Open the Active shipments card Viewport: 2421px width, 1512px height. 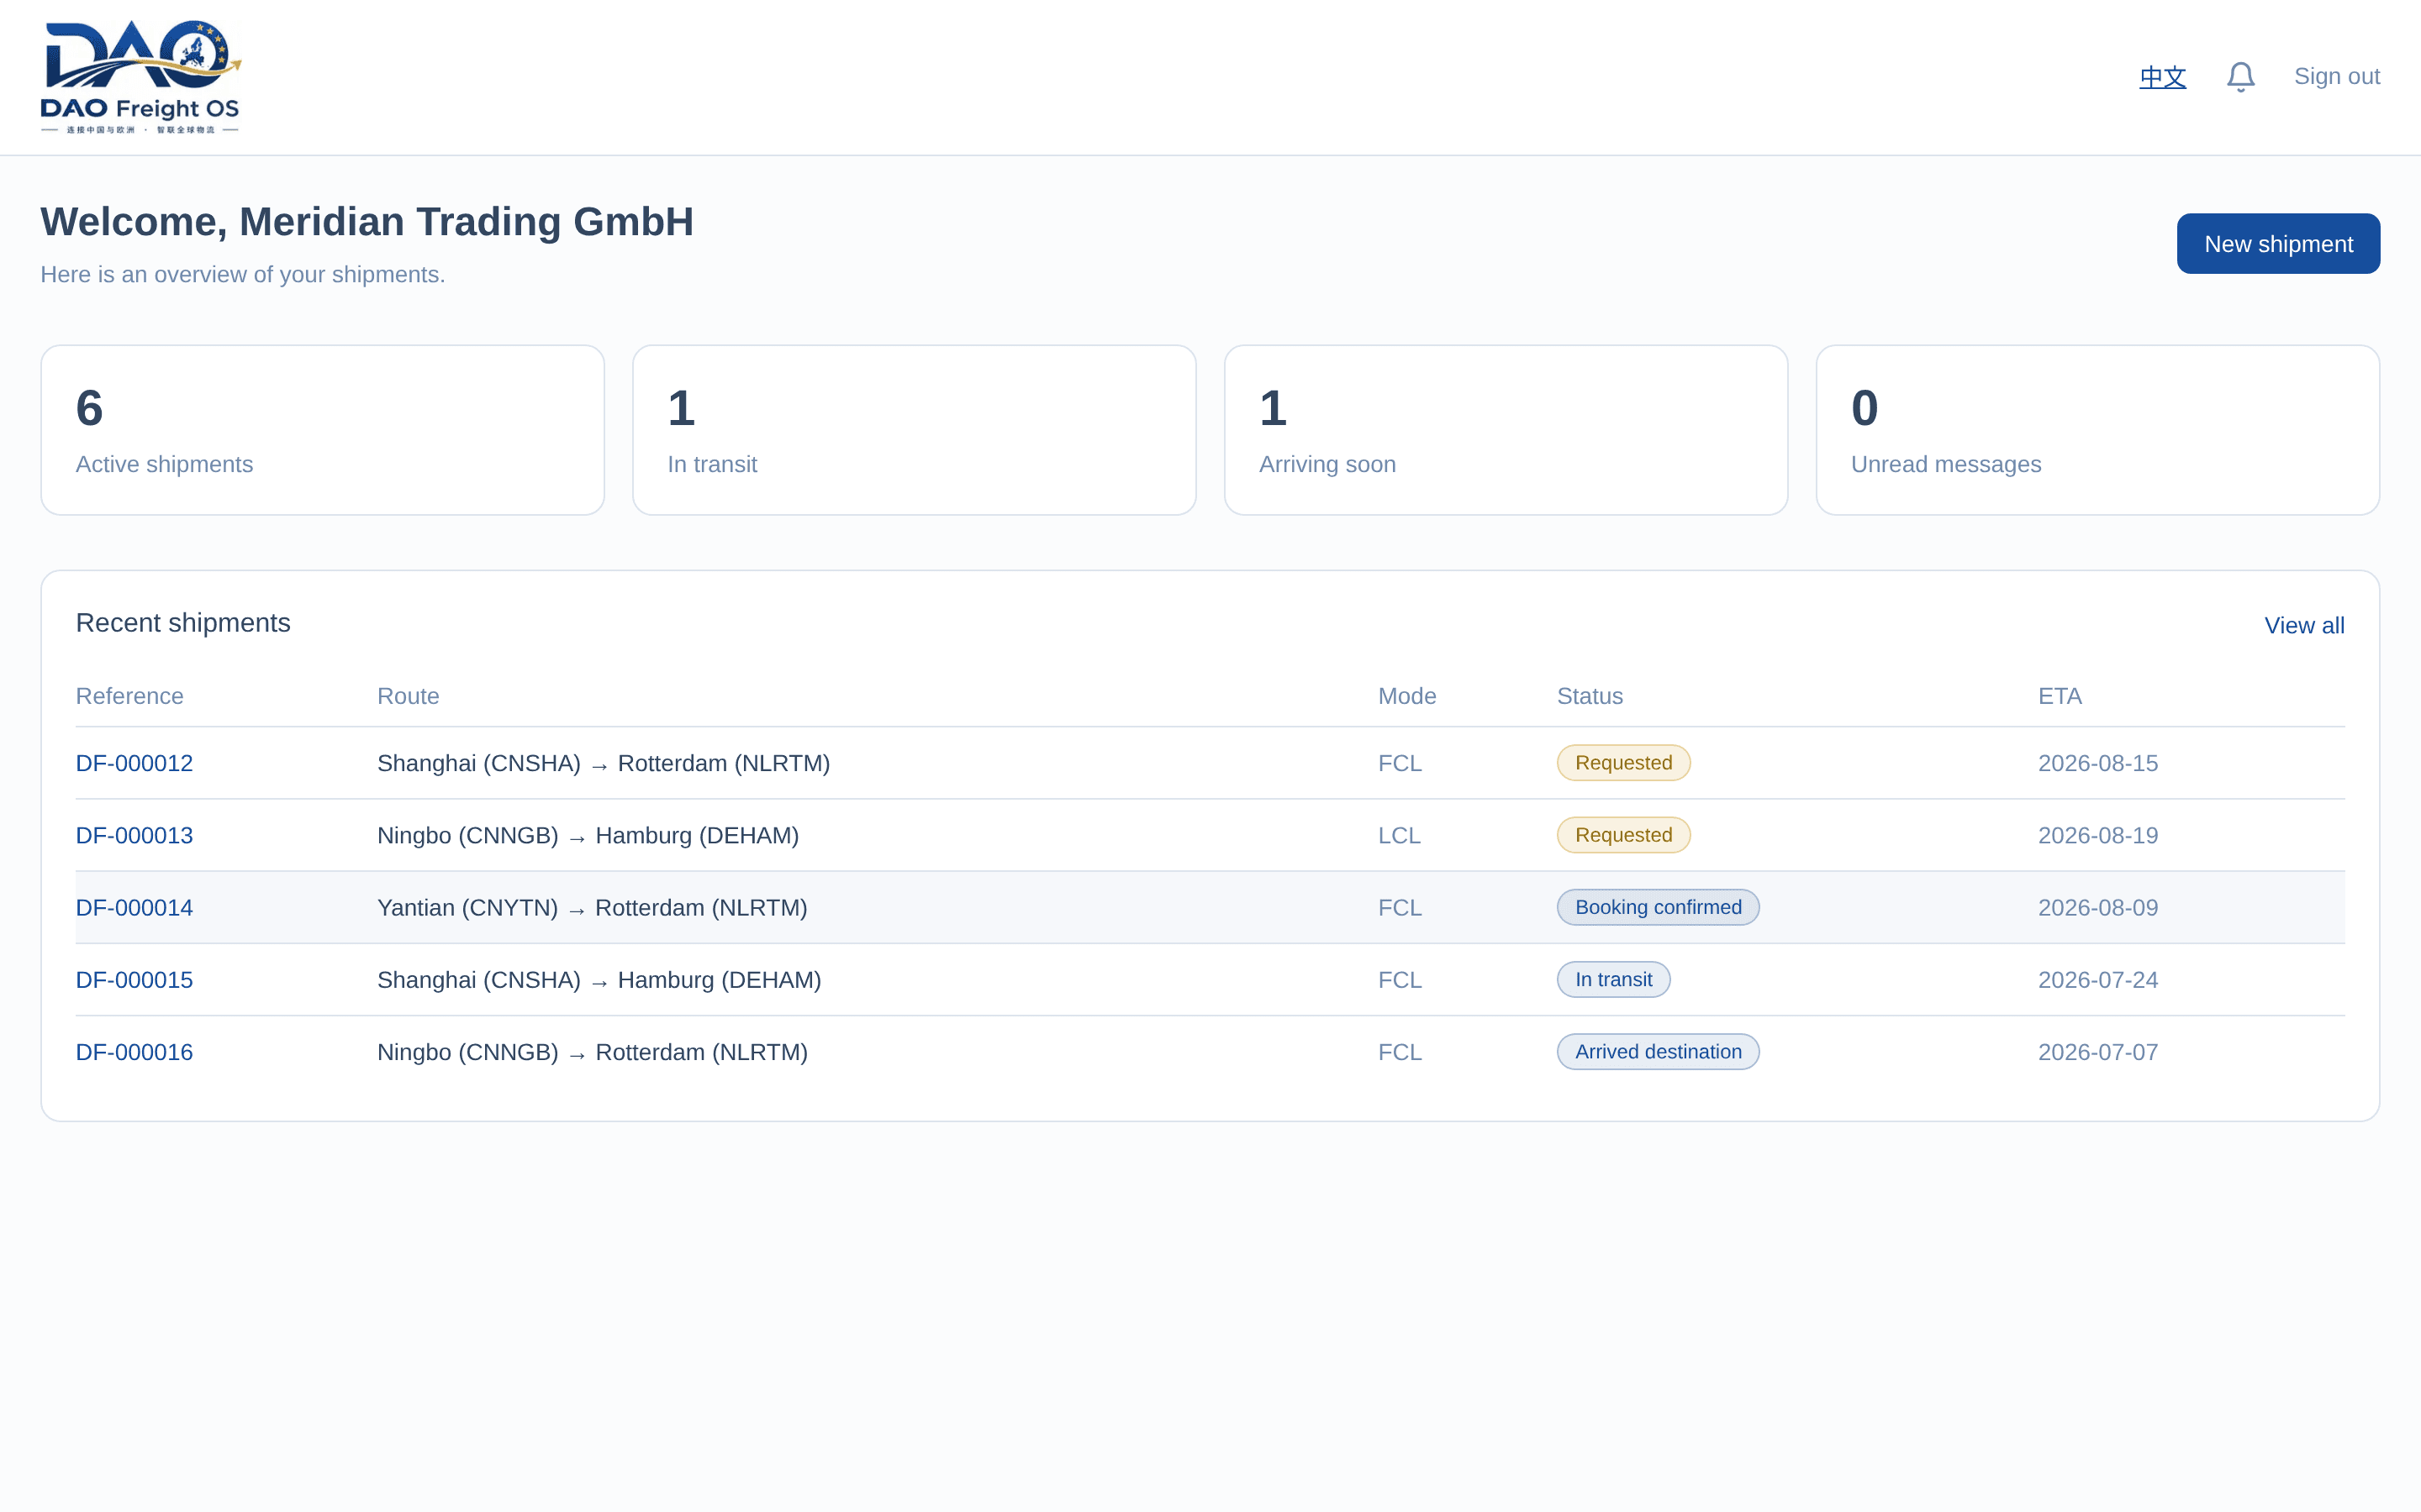[x=322, y=430]
